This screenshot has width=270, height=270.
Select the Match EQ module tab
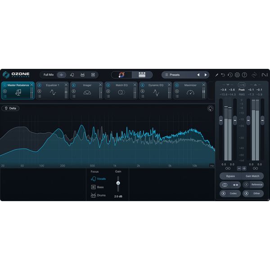tap(121, 90)
